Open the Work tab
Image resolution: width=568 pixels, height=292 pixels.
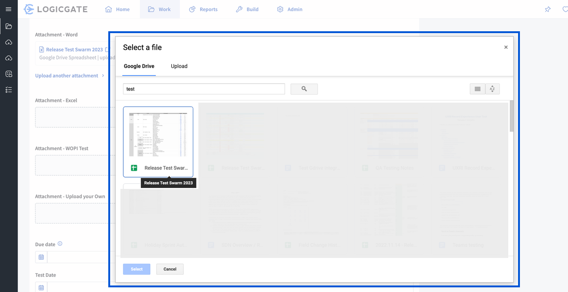pos(160,9)
